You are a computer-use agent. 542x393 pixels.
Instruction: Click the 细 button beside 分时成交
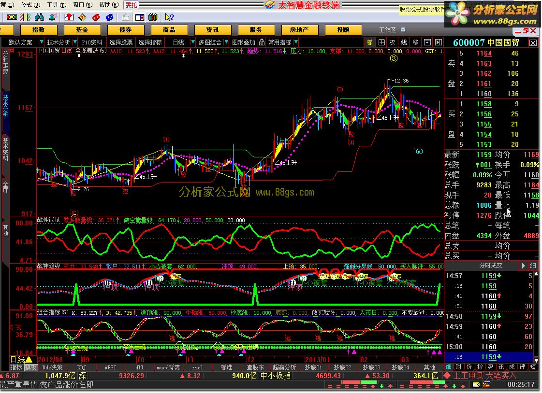pyautogui.click(x=533, y=266)
